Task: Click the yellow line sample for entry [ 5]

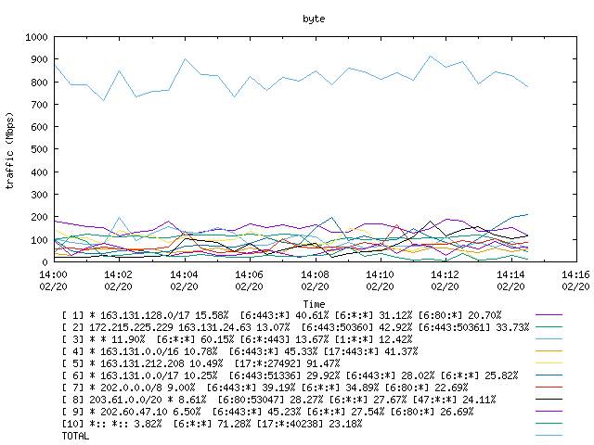Action: 549,363
